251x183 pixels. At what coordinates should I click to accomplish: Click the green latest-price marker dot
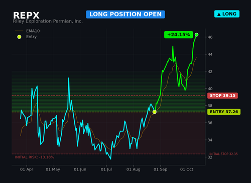pos(197,35)
